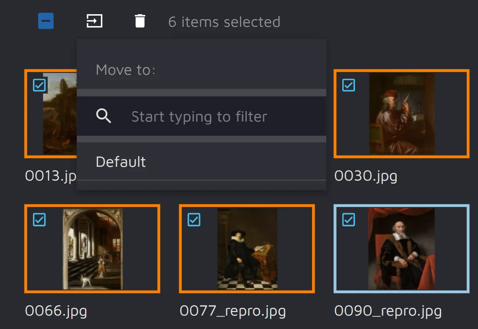Toggle the 0090_repro.jpg checkbox
The height and width of the screenshot is (329, 478).
point(348,220)
